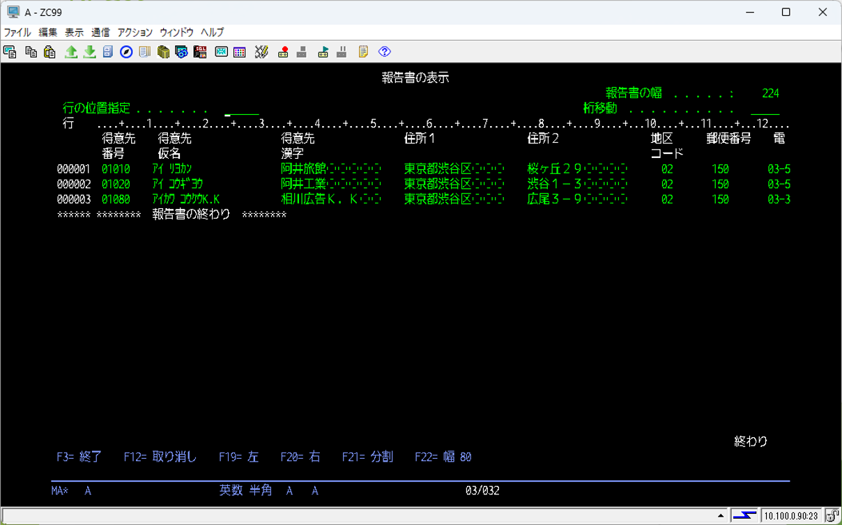Click customer number 01080
Image resolution: width=842 pixels, height=525 pixels.
pos(116,199)
